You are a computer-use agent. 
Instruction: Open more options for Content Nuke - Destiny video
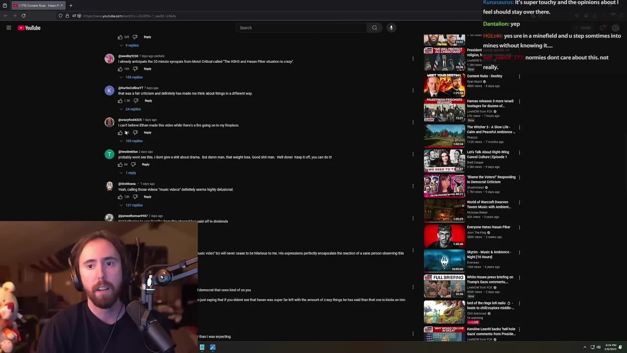tap(519, 76)
